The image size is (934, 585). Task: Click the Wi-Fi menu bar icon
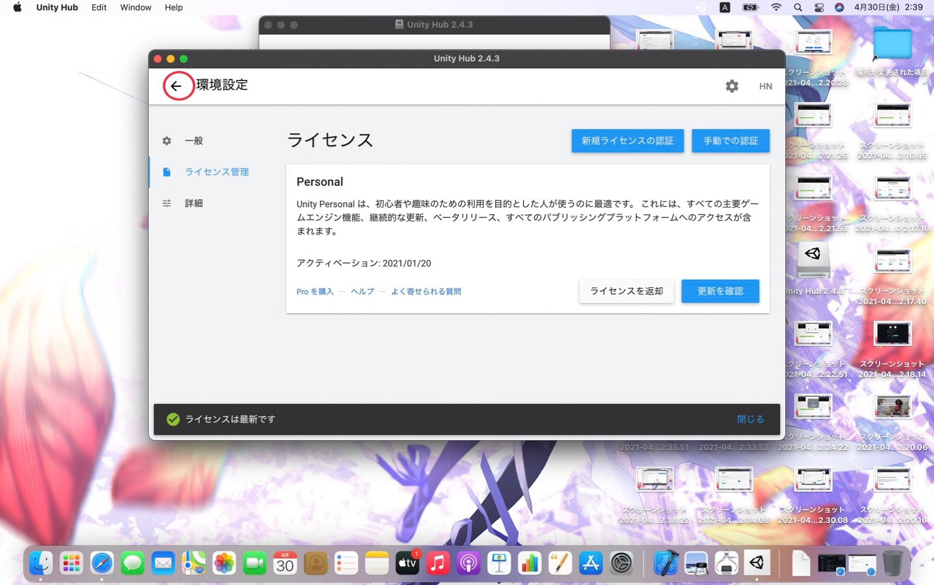776,8
